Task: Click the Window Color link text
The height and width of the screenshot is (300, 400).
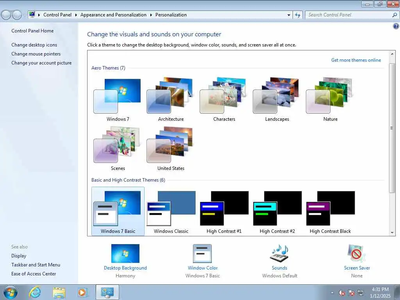Action: 203,268
